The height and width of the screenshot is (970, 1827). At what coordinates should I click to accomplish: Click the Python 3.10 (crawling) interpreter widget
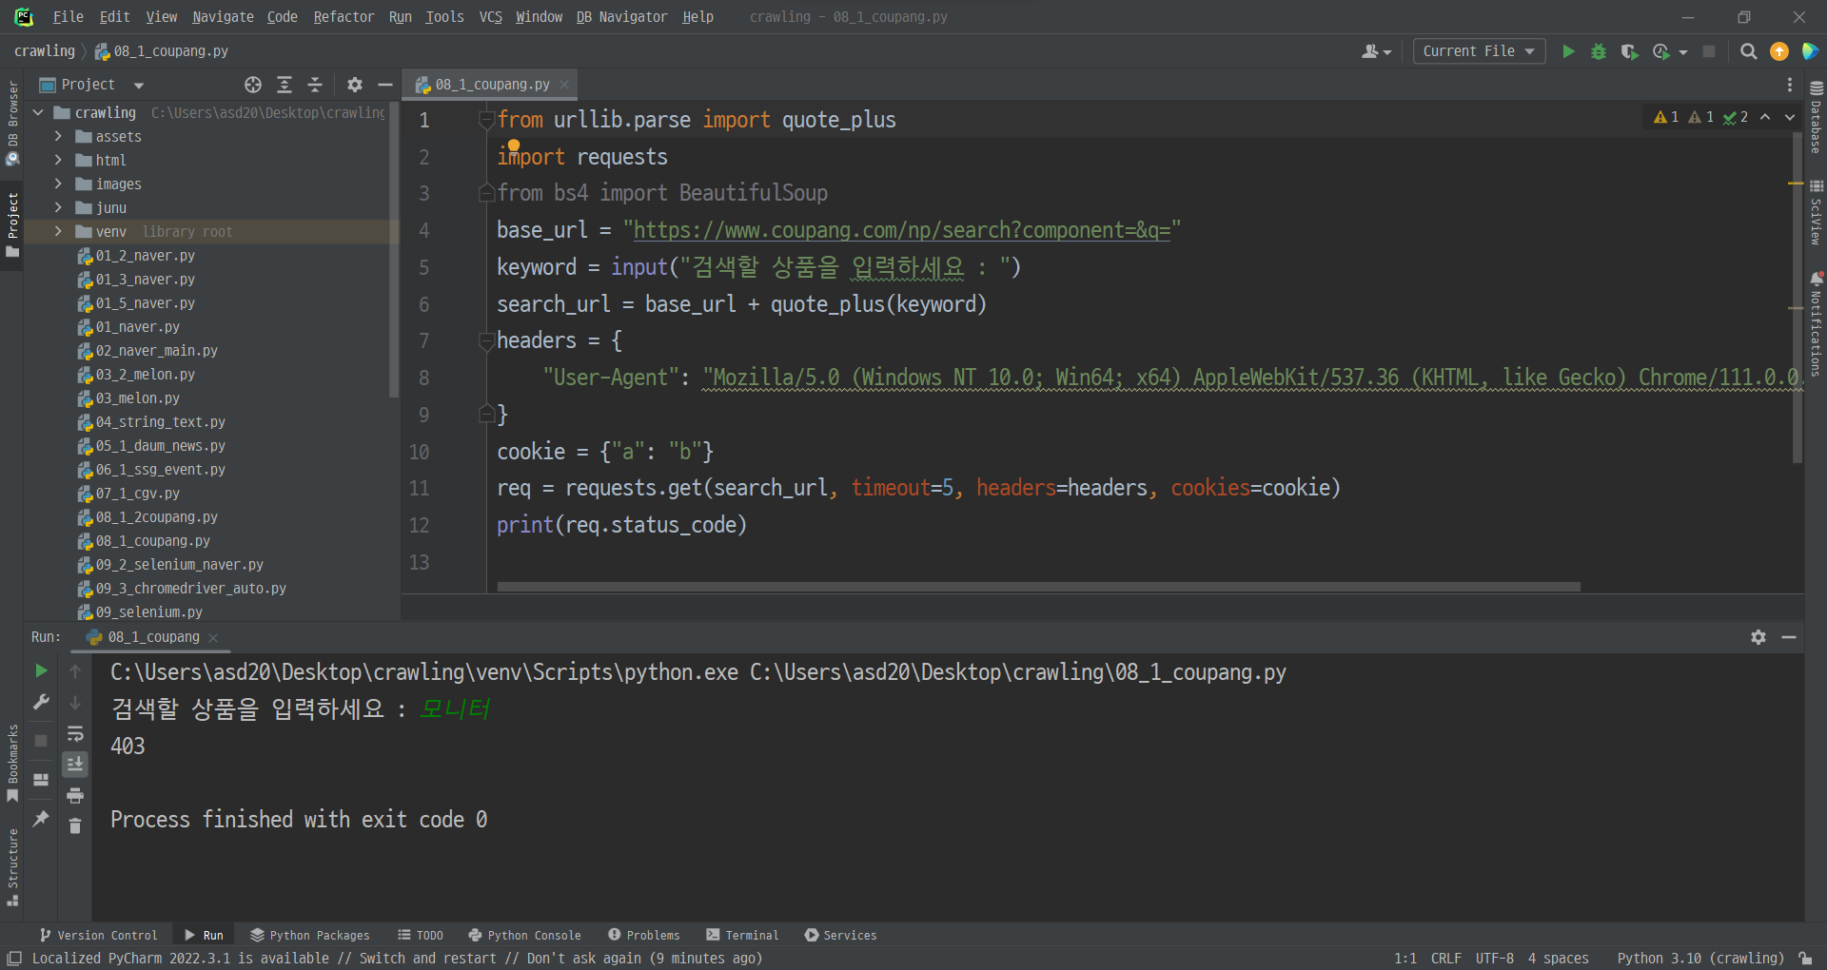click(x=1700, y=959)
